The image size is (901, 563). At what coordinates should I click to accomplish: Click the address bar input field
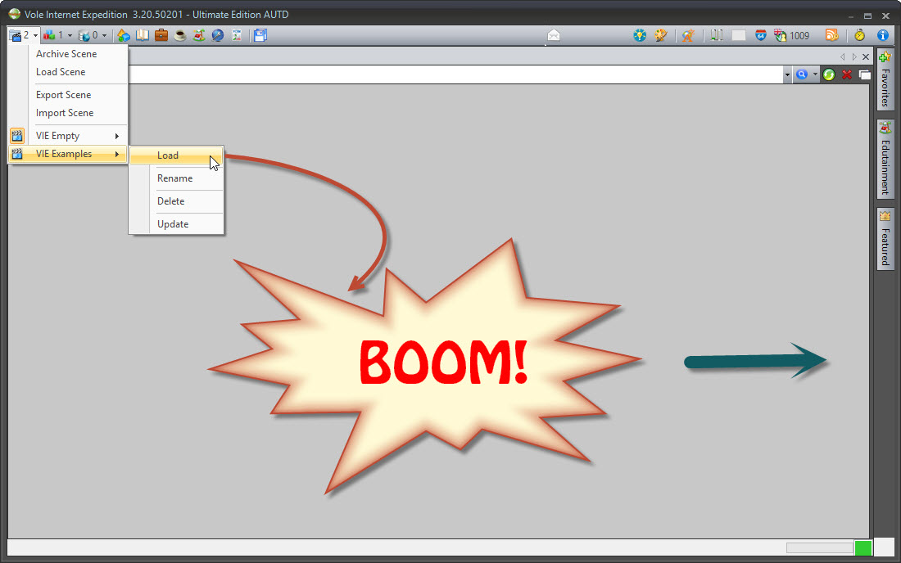click(450, 74)
